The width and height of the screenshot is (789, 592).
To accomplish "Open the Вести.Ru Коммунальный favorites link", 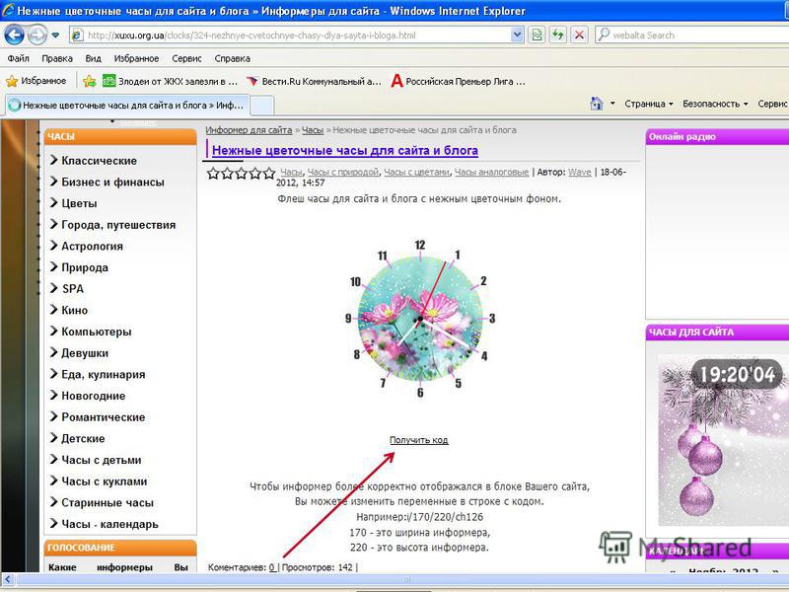I will coord(315,81).
